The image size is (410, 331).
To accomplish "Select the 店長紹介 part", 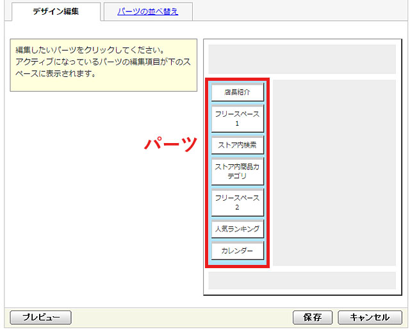I will 238,92.
